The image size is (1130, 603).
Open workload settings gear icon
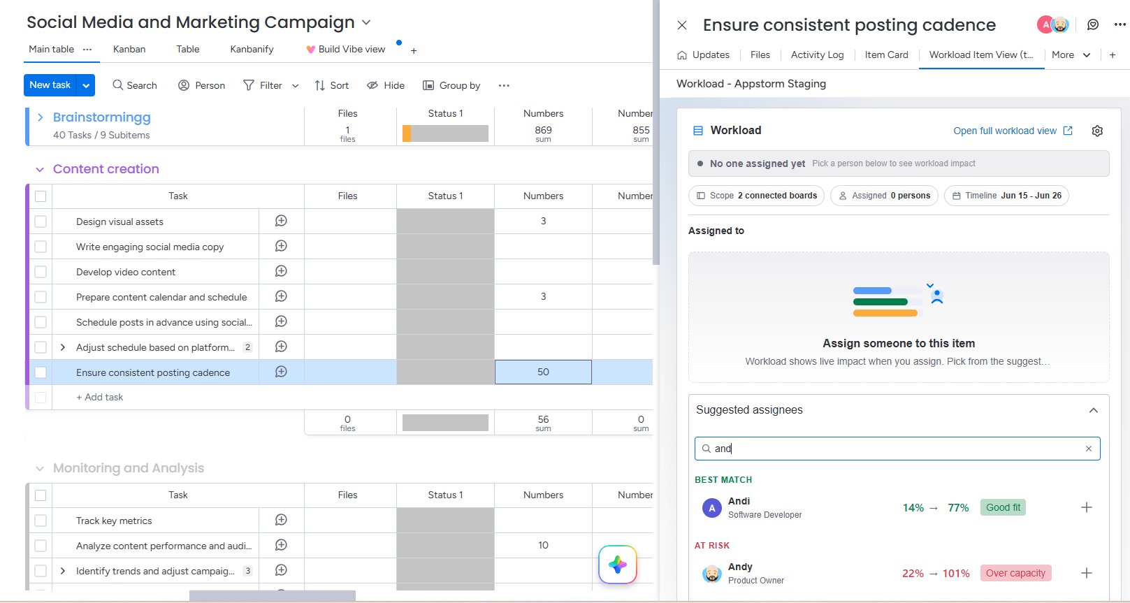pos(1097,131)
